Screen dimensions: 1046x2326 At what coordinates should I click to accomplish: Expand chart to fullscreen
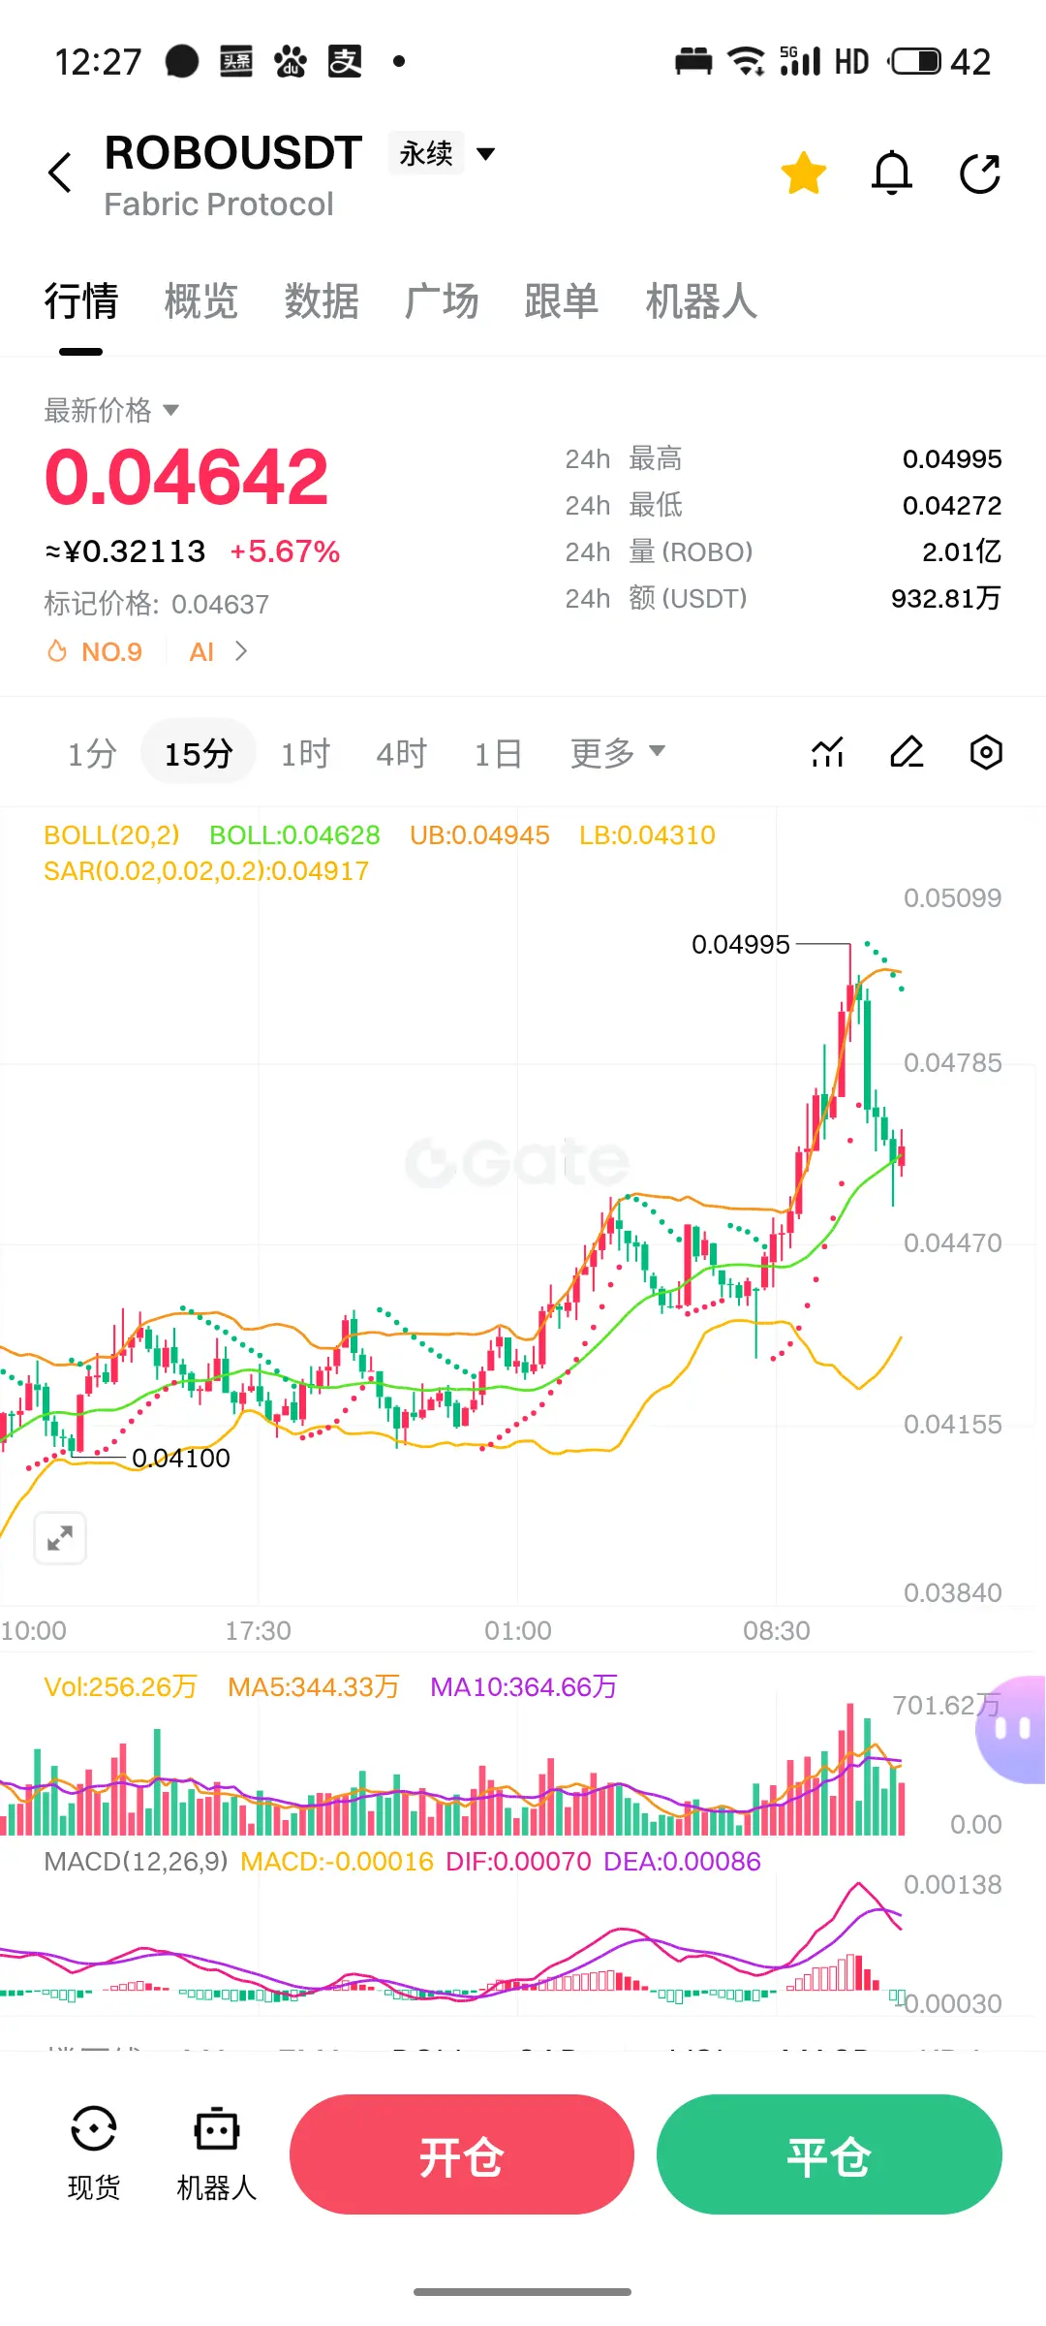click(60, 1537)
